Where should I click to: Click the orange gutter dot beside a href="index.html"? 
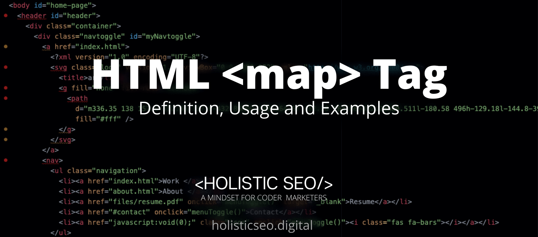tap(6, 46)
